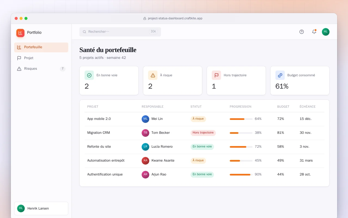Click the En bonne voie badge for Refonte du site
Viewport: 348px width, 218px height.
pyautogui.click(x=202, y=147)
